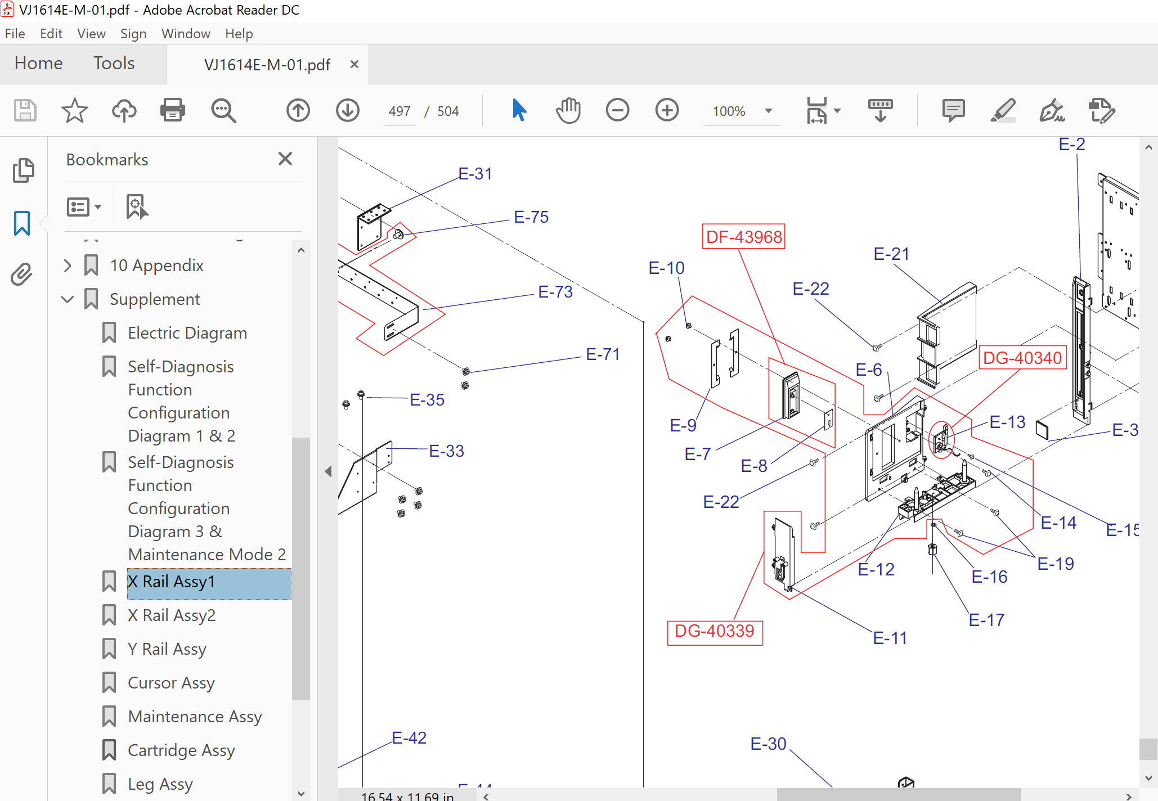Close the VJ1614E-M-01.pdf tab

click(x=354, y=64)
